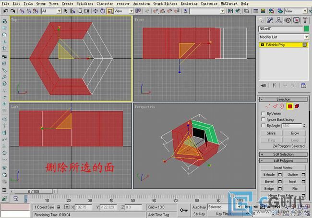Click the By Angle spinner arrows
Screen dimensions: 312x218
click(304, 126)
